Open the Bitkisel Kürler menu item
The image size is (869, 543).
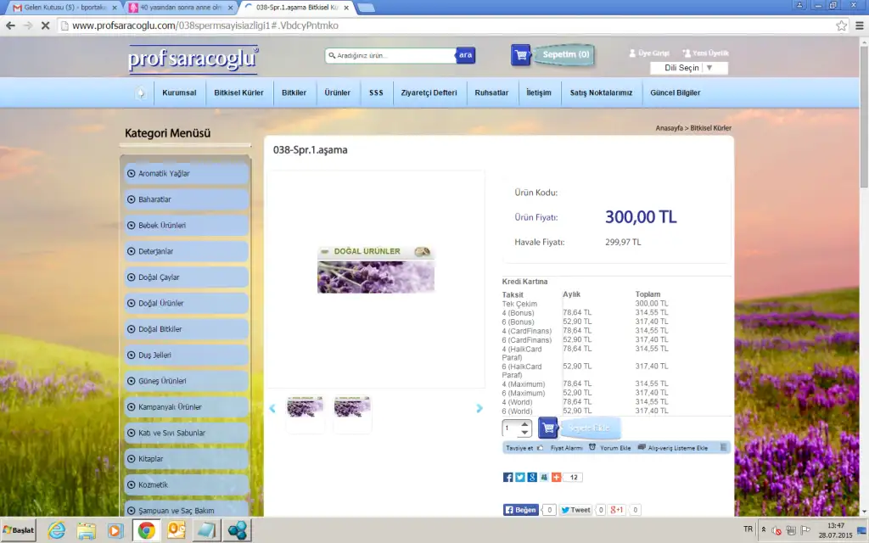coord(238,93)
